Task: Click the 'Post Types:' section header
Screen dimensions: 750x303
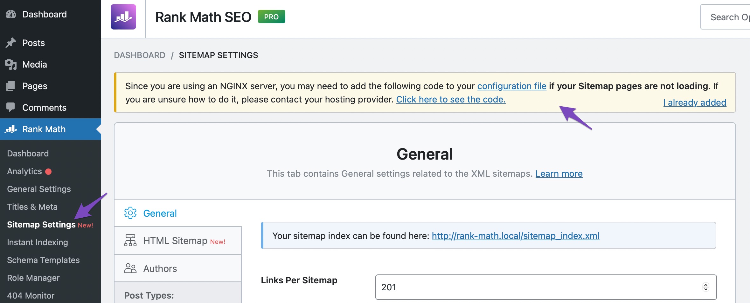Action: coord(149,295)
